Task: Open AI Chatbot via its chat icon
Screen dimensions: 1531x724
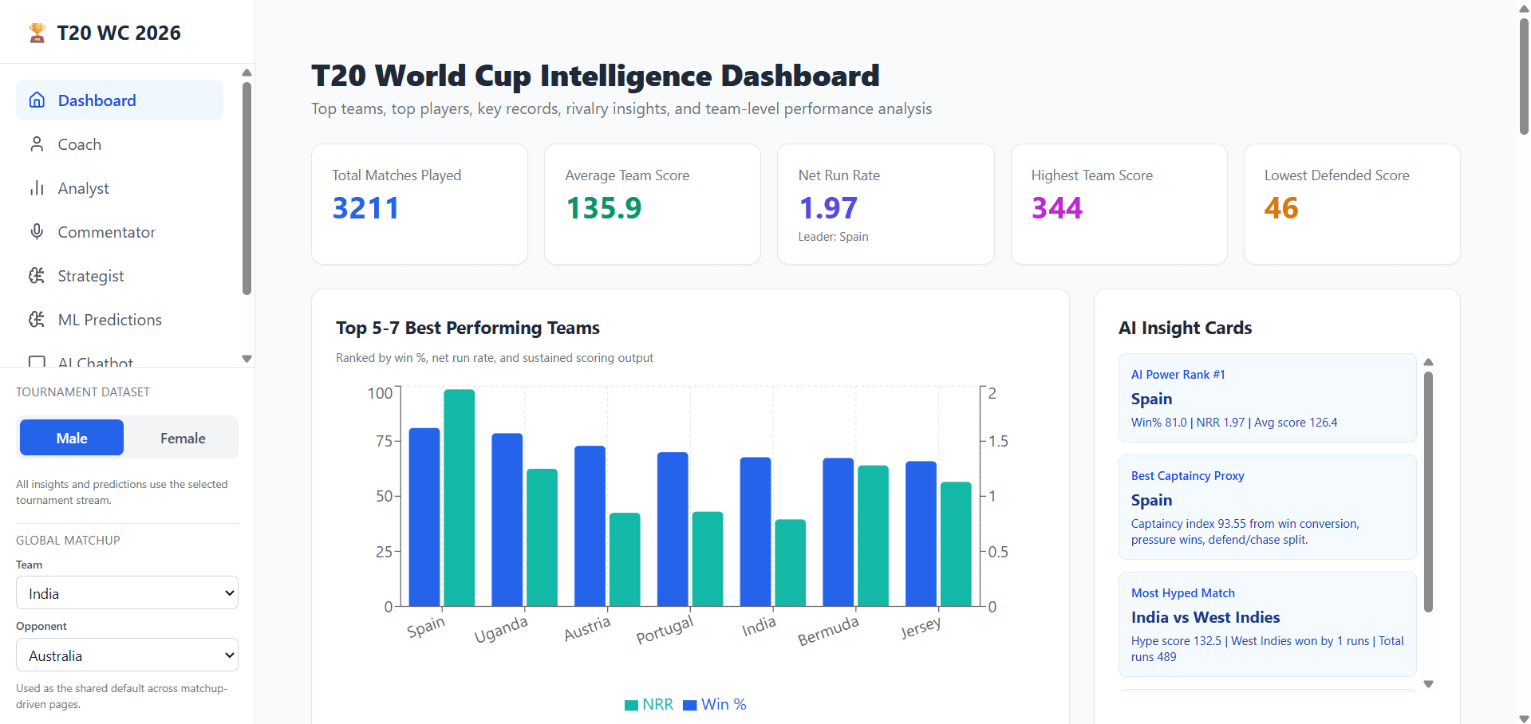Action: coord(37,363)
